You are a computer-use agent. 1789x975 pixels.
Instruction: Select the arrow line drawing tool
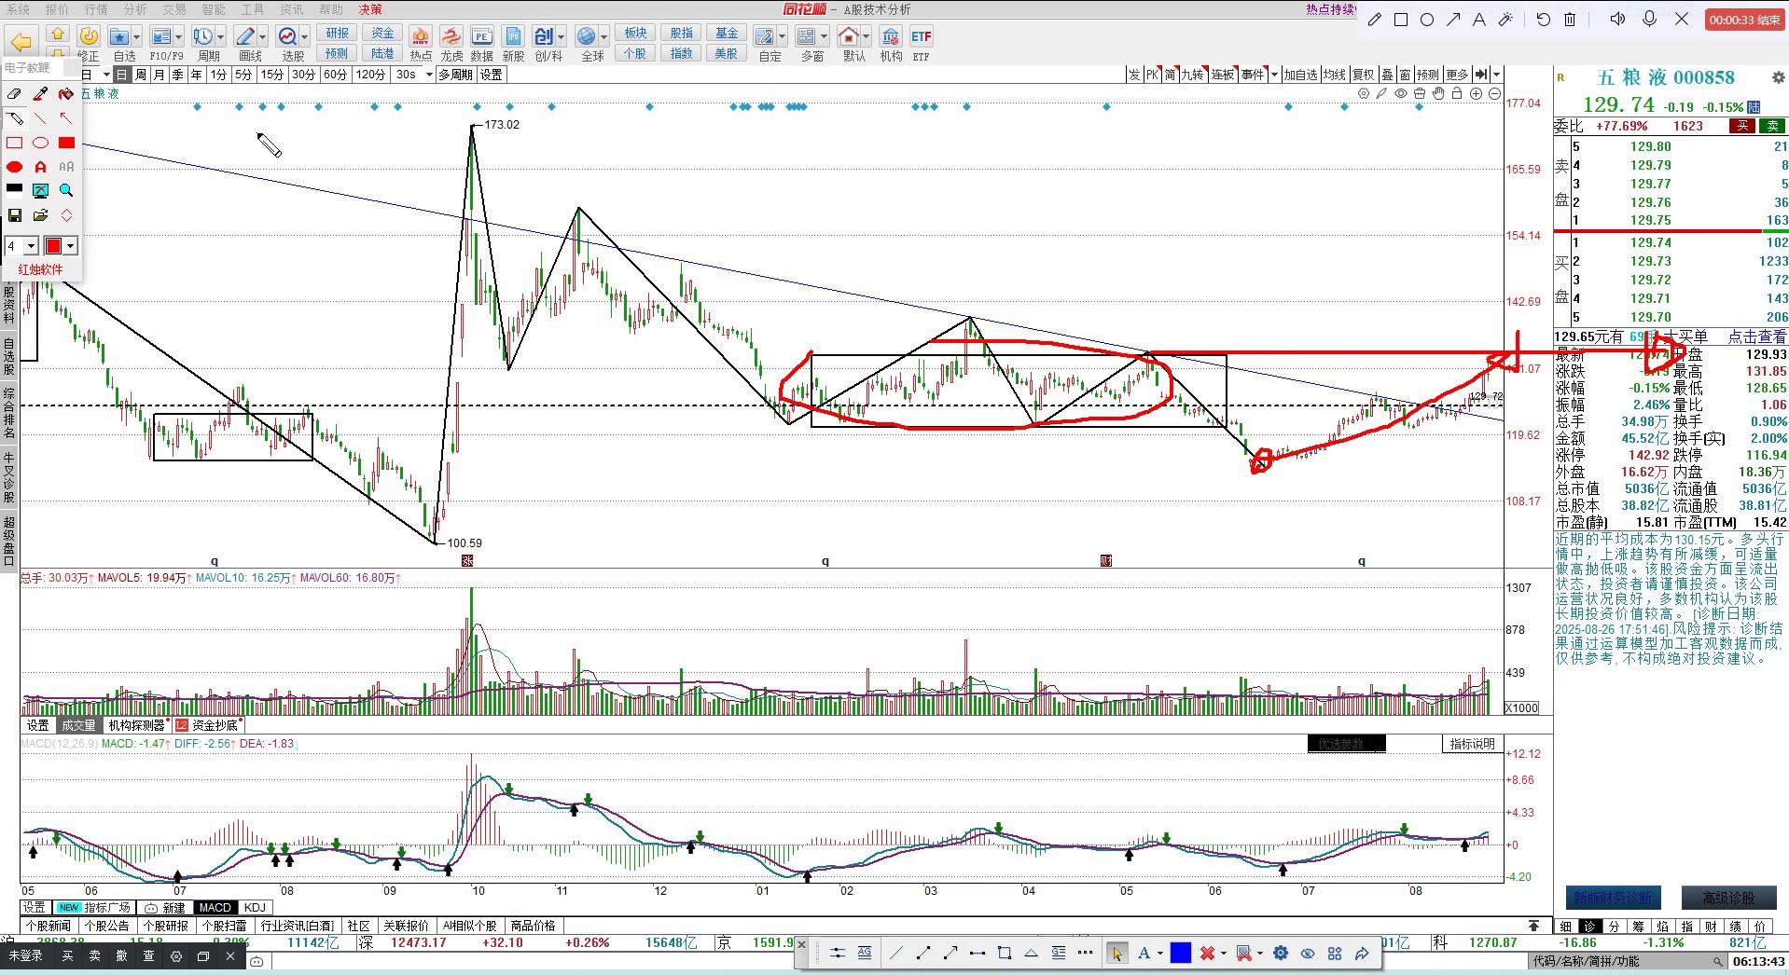click(65, 118)
